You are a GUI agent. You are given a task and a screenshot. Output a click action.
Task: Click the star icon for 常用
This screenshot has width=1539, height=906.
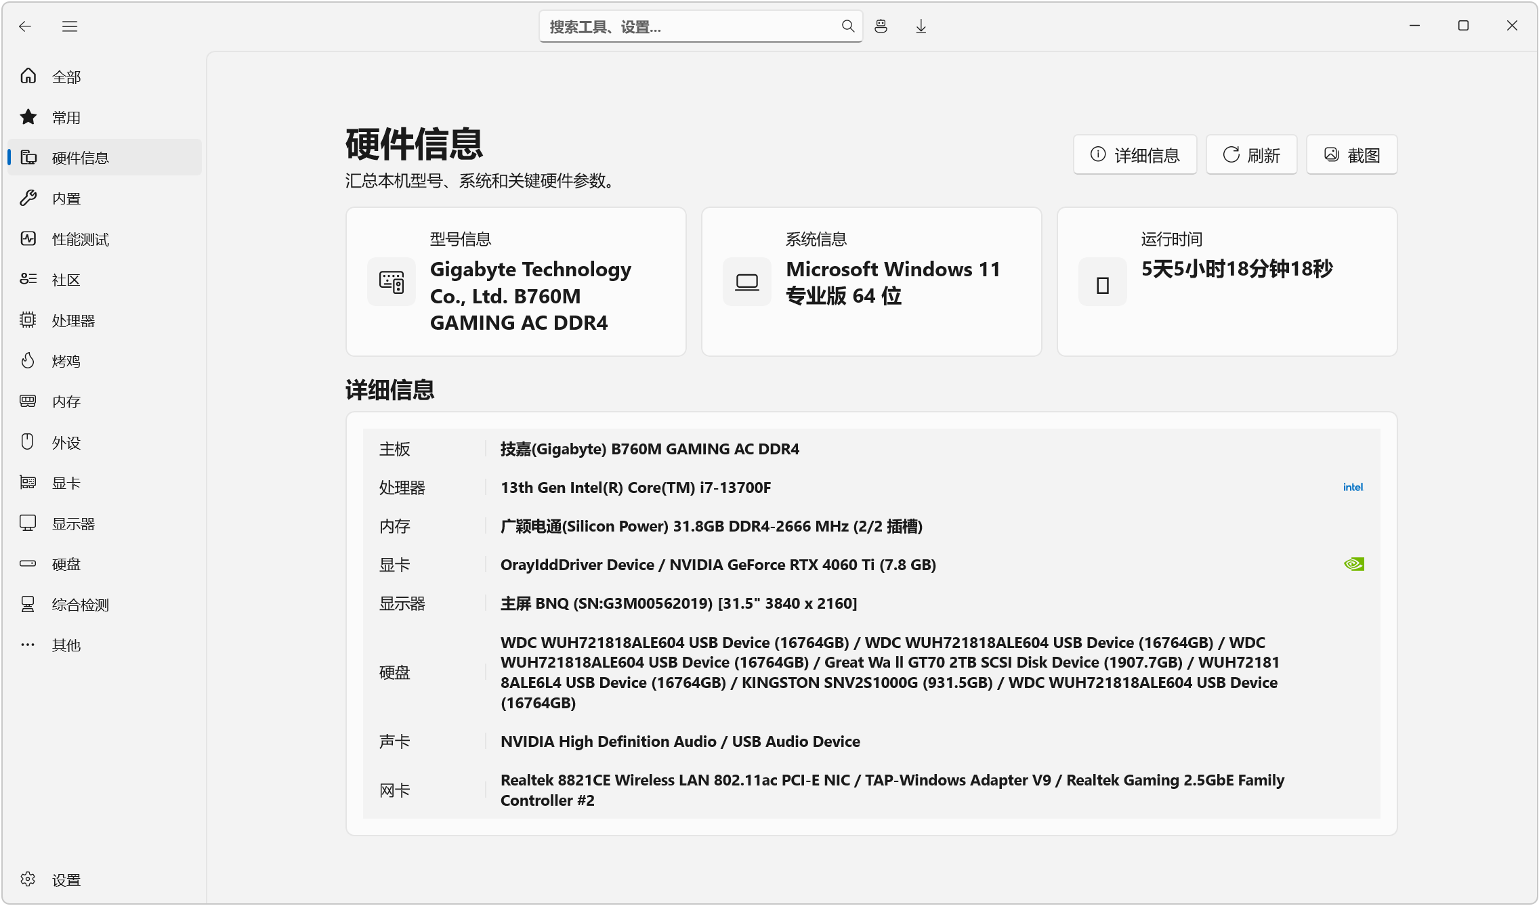(28, 116)
